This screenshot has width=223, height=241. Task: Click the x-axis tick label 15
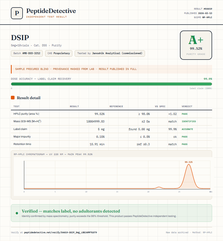(x=117, y=192)
